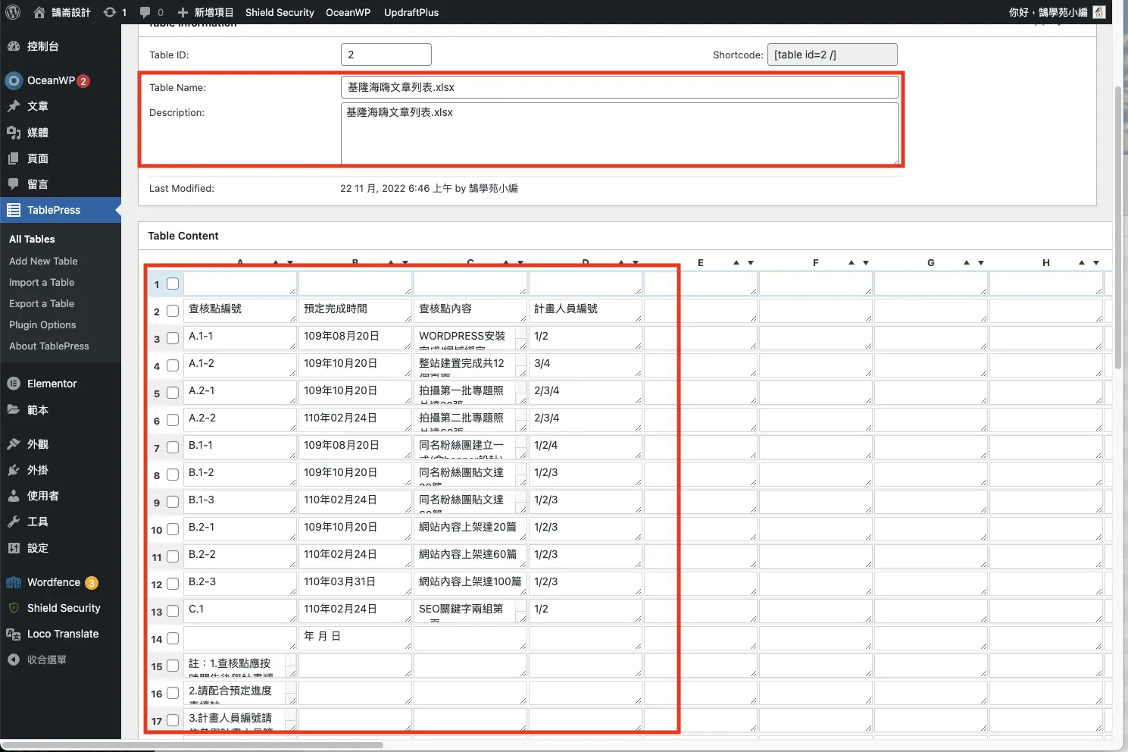Open the Shield Security admin bar menu

tap(280, 12)
